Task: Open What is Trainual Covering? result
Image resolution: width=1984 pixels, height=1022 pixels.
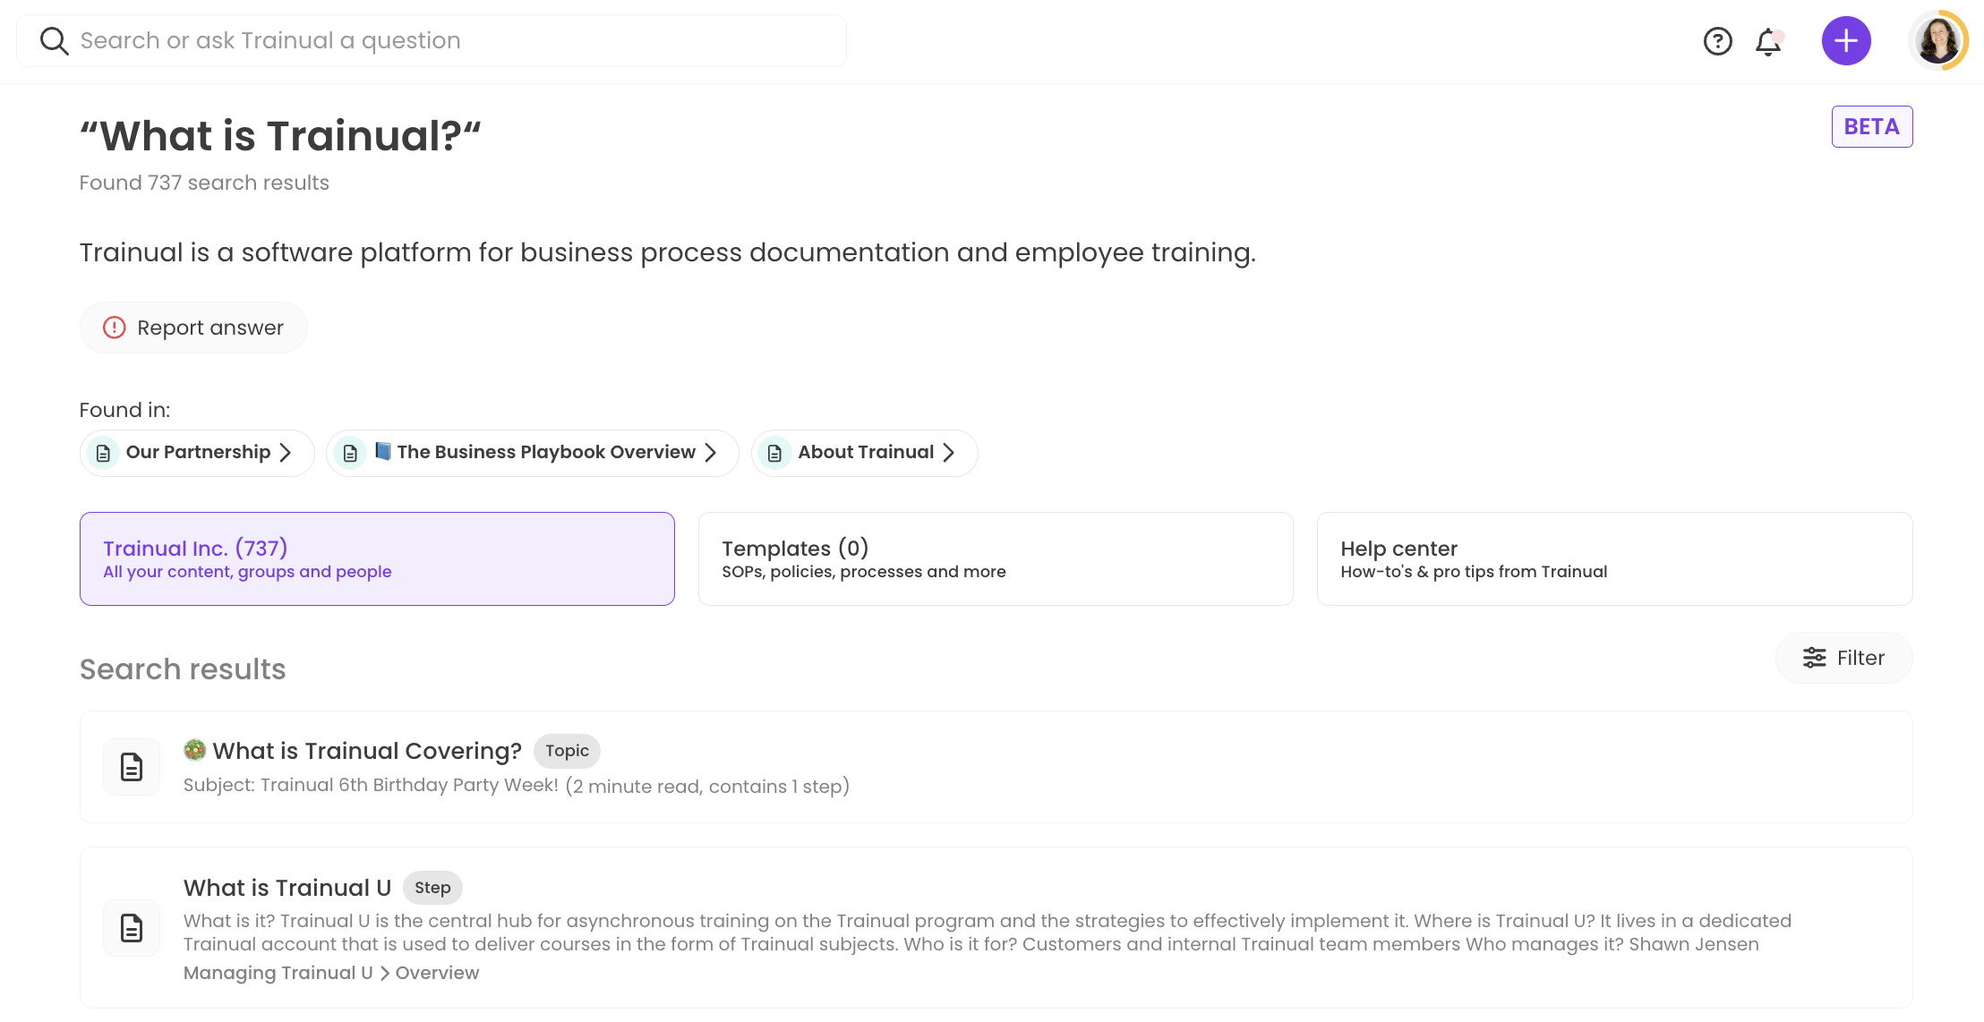Action: 367,751
